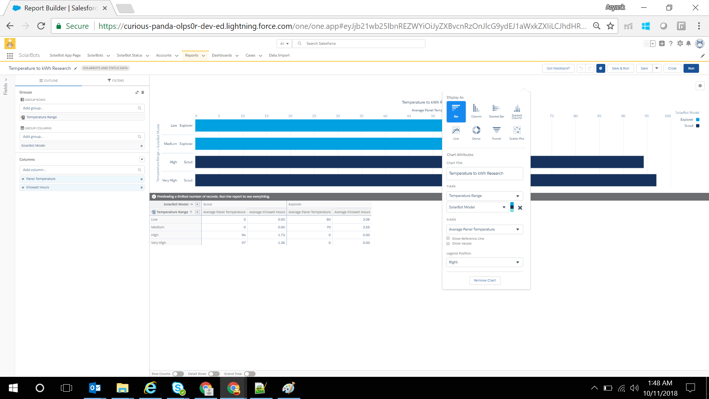The image size is (709, 399).
Task: Open Legend Position dropdown
Action: pyautogui.click(x=484, y=262)
